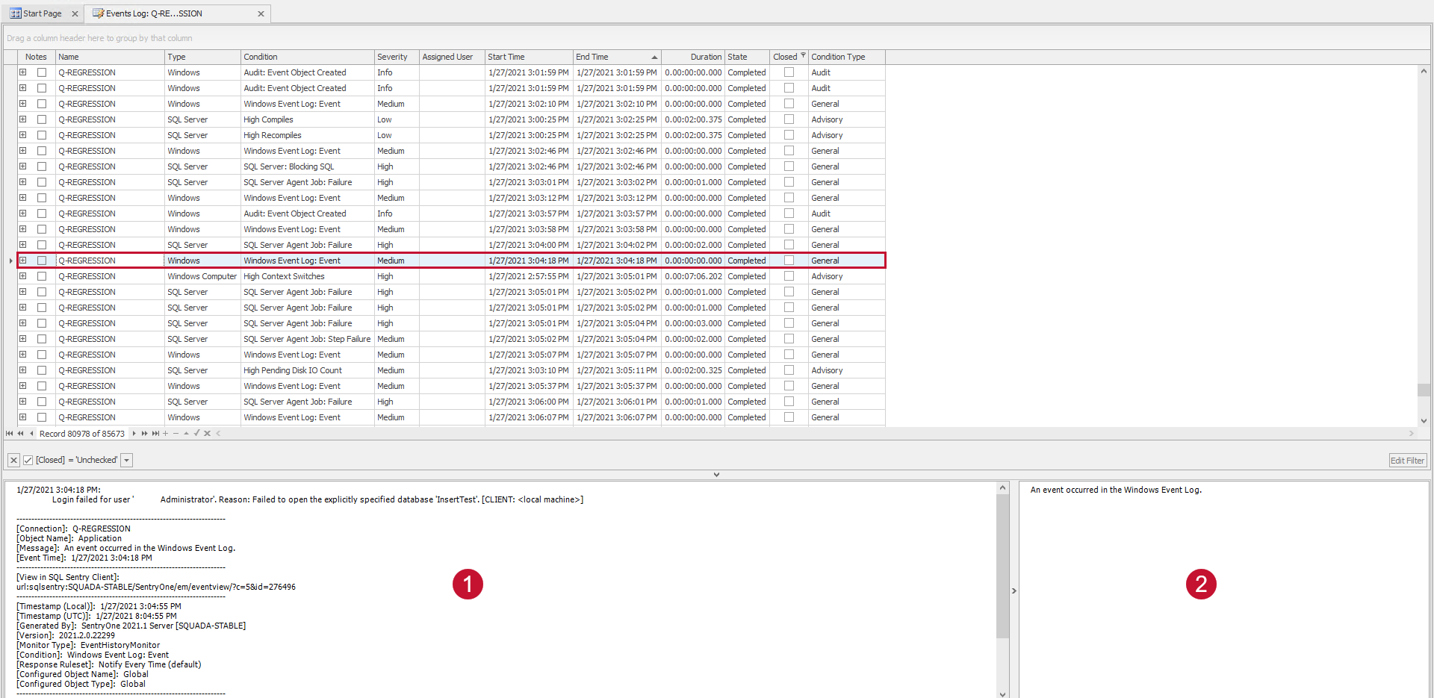Jump to first record in navigator

(9, 434)
